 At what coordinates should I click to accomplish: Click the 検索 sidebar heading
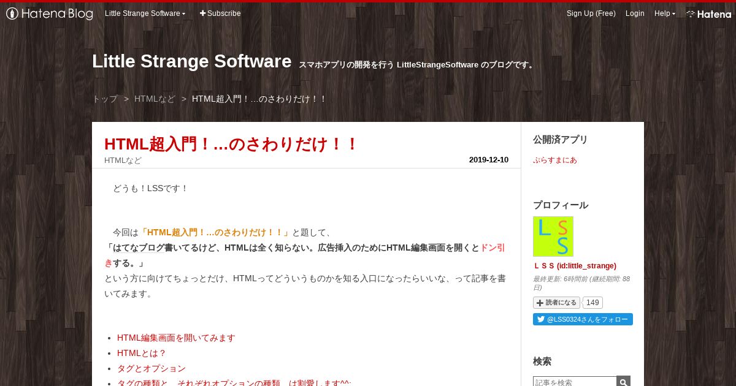(x=542, y=361)
